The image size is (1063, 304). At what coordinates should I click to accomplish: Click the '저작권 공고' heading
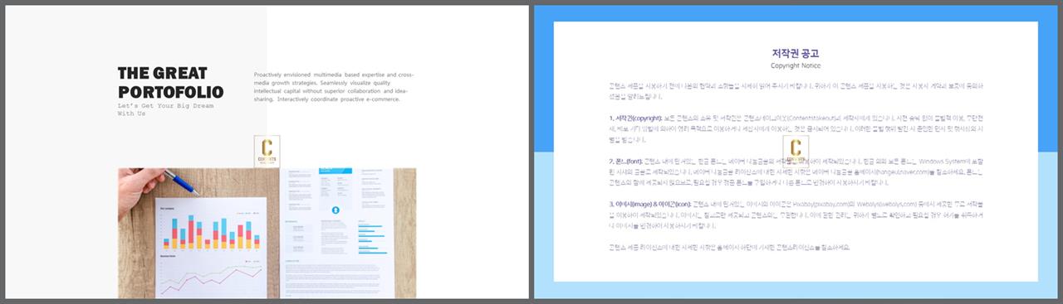[x=796, y=54]
